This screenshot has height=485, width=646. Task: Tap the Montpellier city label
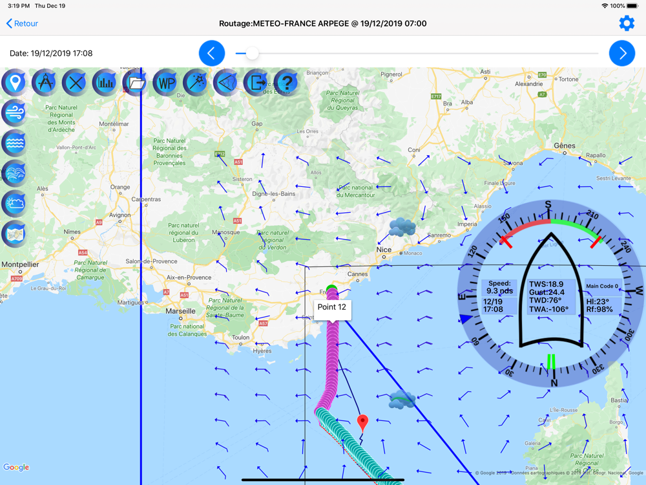pyautogui.click(x=20, y=264)
